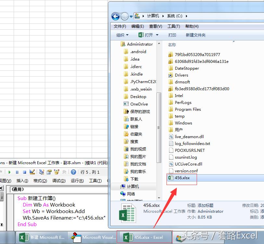This screenshot has height=244, width=264.
Task: Open the 工具(T) menu in VBA editor
Action: pyautogui.click(x=95, y=181)
